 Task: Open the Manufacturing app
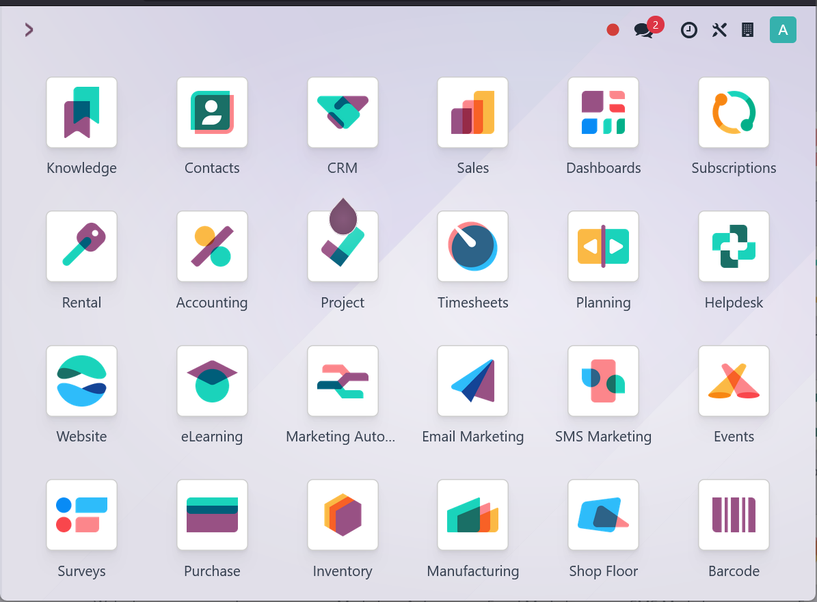click(472, 515)
